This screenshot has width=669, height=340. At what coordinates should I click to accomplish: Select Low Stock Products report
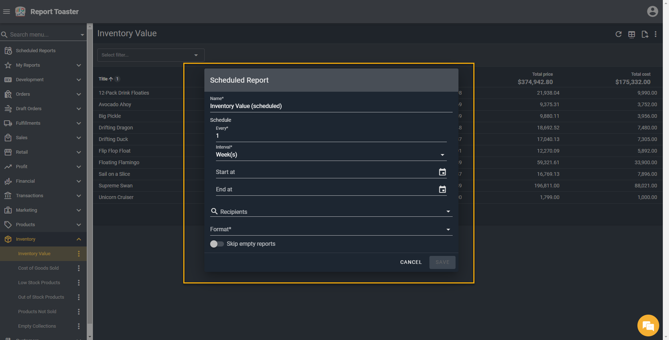point(39,283)
